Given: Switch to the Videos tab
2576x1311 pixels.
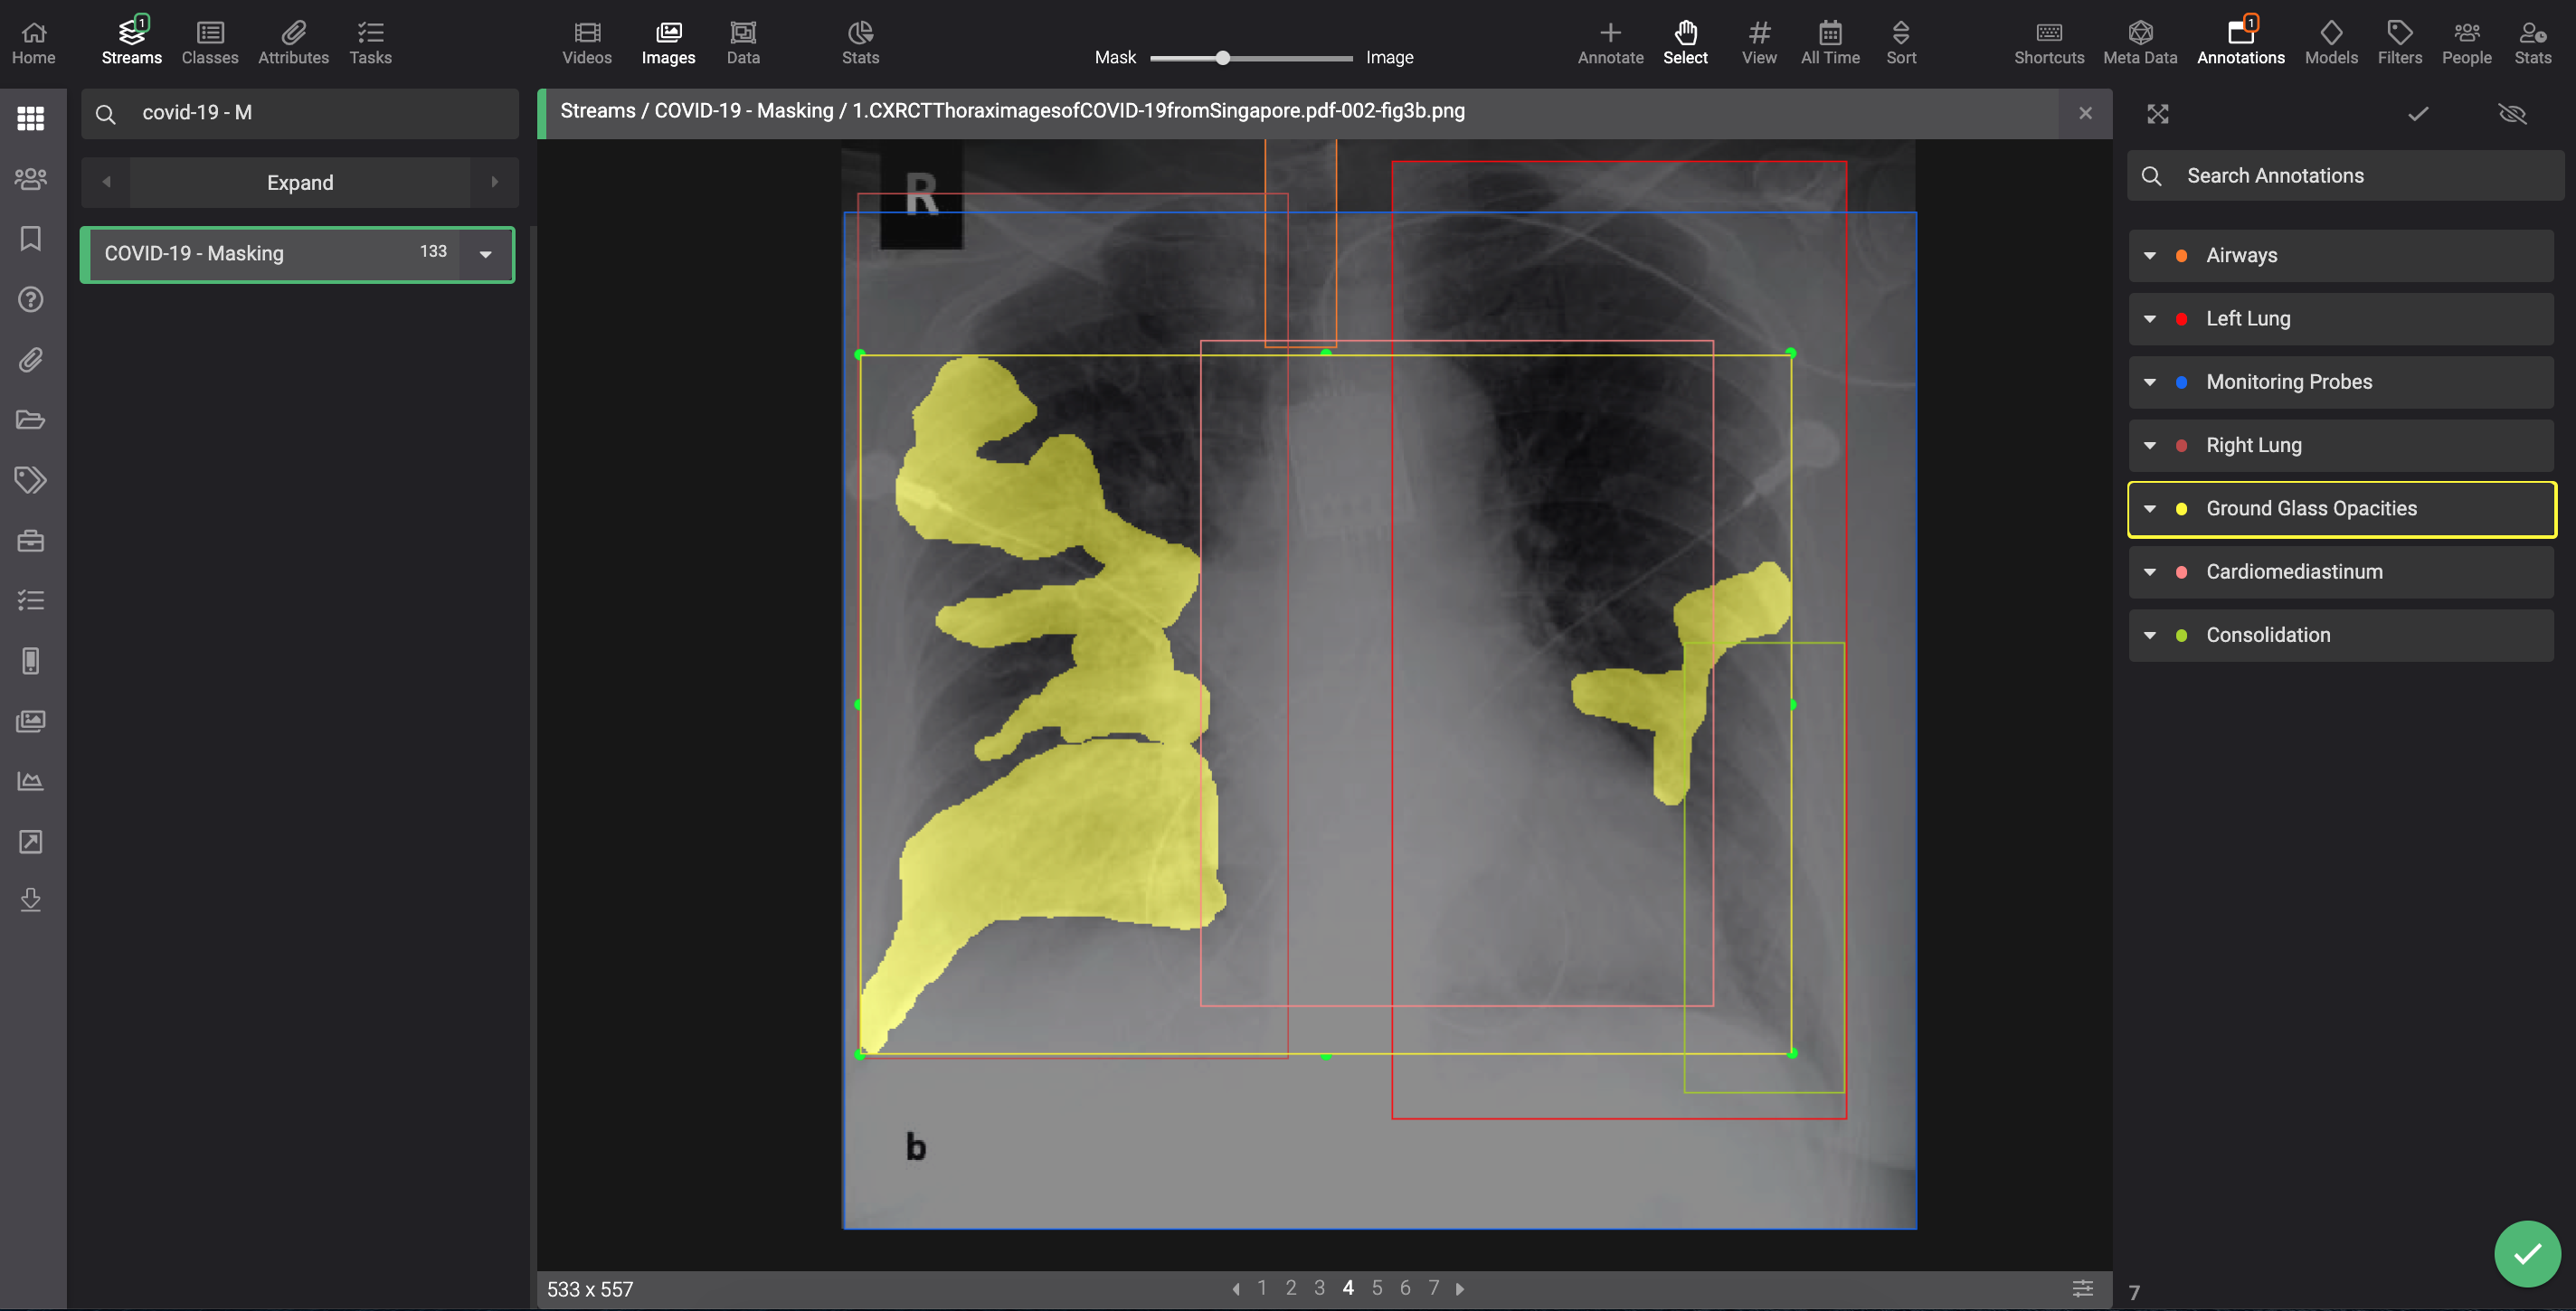Looking at the screenshot, I should (x=587, y=43).
